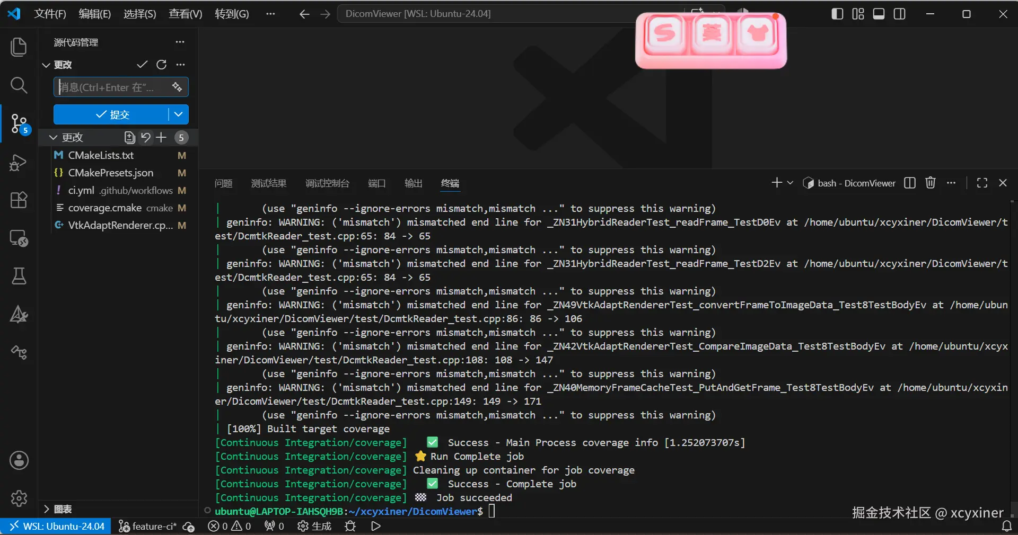Click the 提交 commit button
This screenshot has height=535, width=1018.
click(111, 114)
